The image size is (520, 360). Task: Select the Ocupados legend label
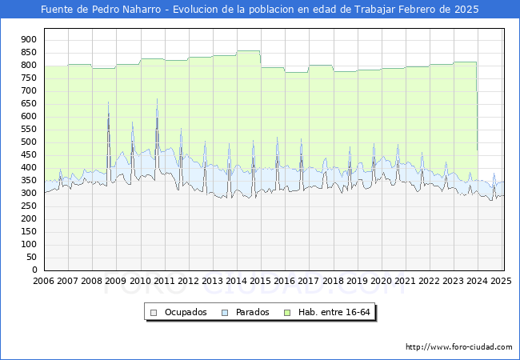point(186,312)
